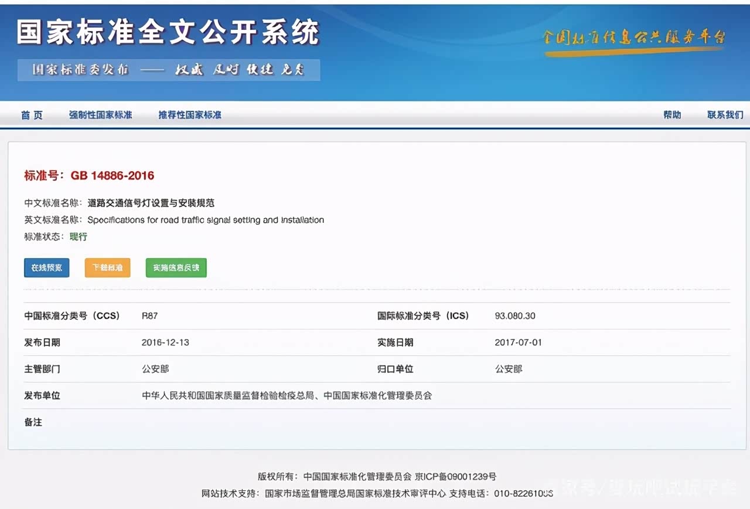Open the 联系我们 contact link
The width and height of the screenshot is (750, 509).
click(x=725, y=115)
